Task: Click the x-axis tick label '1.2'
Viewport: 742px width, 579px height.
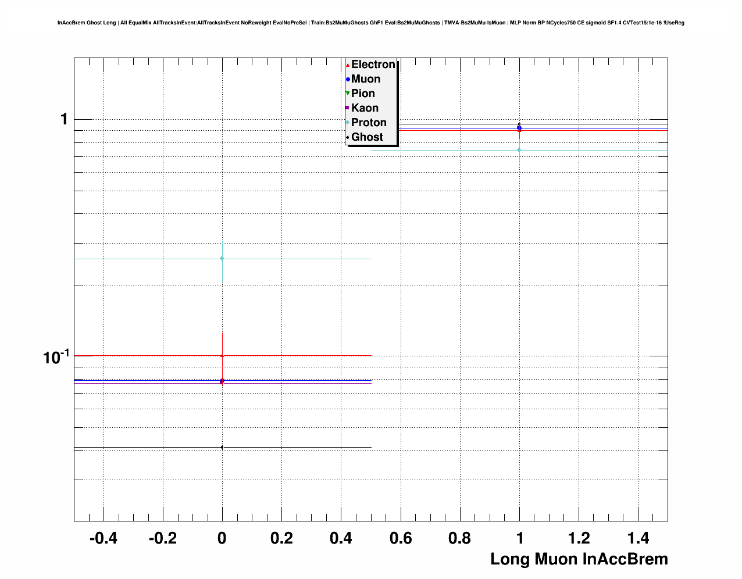Action: 579,538
